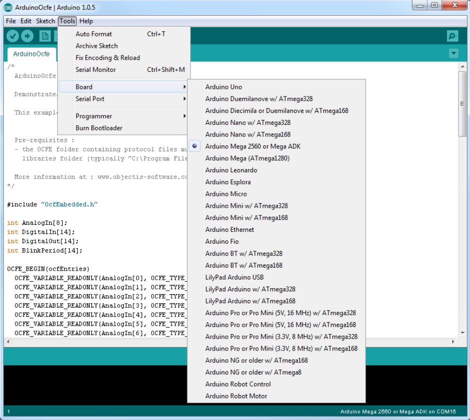
Task: Open the Sketch menu
Action: (x=45, y=21)
